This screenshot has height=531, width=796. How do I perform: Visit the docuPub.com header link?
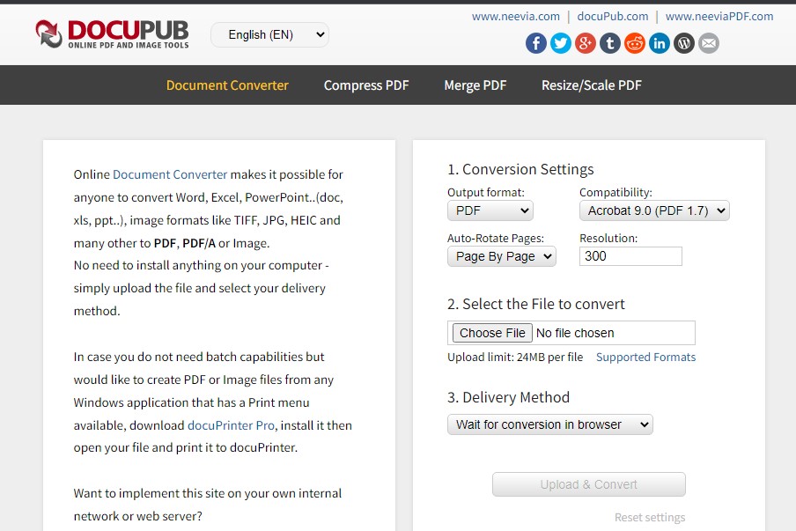pyautogui.click(x=613, y=16)
